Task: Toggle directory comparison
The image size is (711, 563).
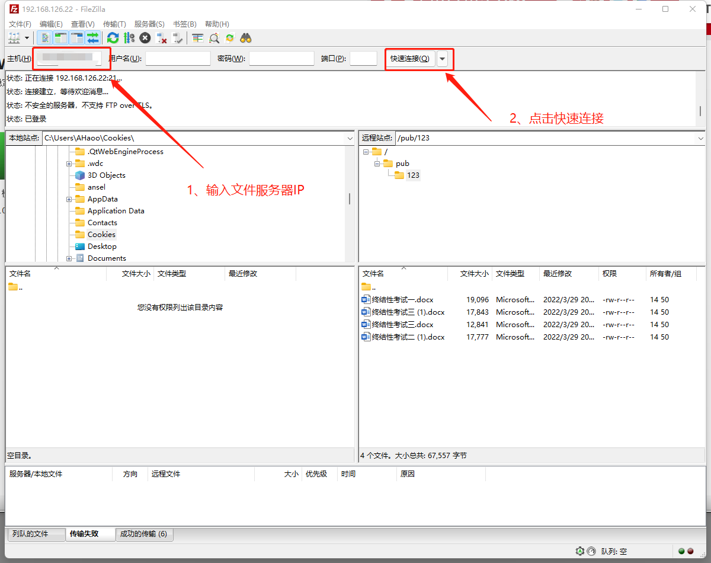Action: pos(214,38)
